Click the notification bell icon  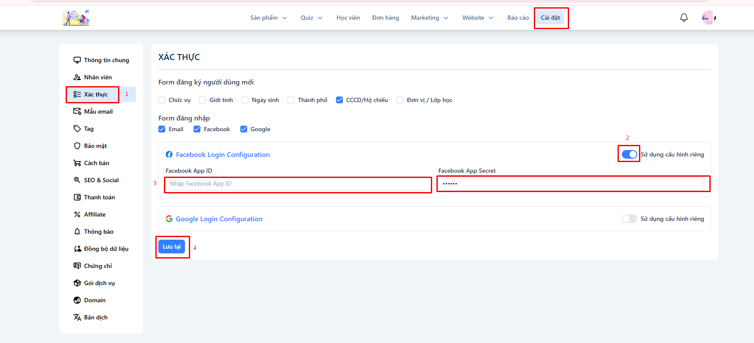coord(684,18)
